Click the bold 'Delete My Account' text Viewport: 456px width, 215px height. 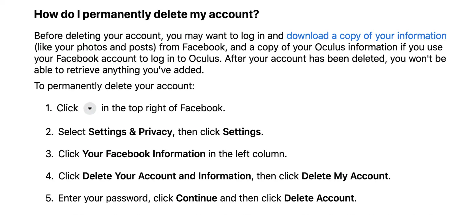tap(345, 176)
